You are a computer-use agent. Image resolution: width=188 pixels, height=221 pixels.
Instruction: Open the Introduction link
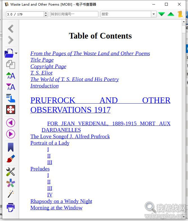[44, 86]
